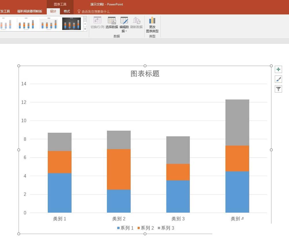Open Chart Styles paintbrush button
289x251 pixels.
278,79
